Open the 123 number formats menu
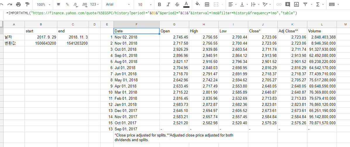 (x=95, y=4)
